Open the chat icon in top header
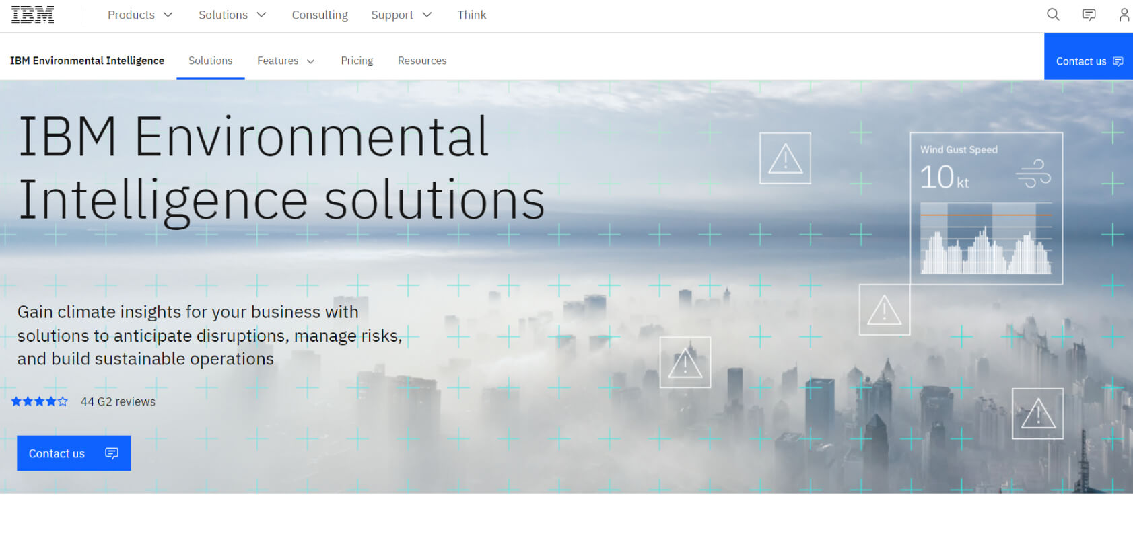Image resolution: width=1133 pixels, height=538 pixels. click(1089, 15)
